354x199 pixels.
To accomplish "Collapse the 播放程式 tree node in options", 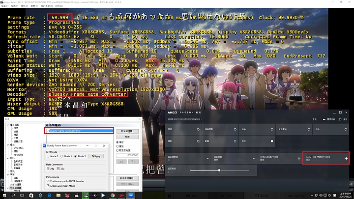I will coord(8,125).
